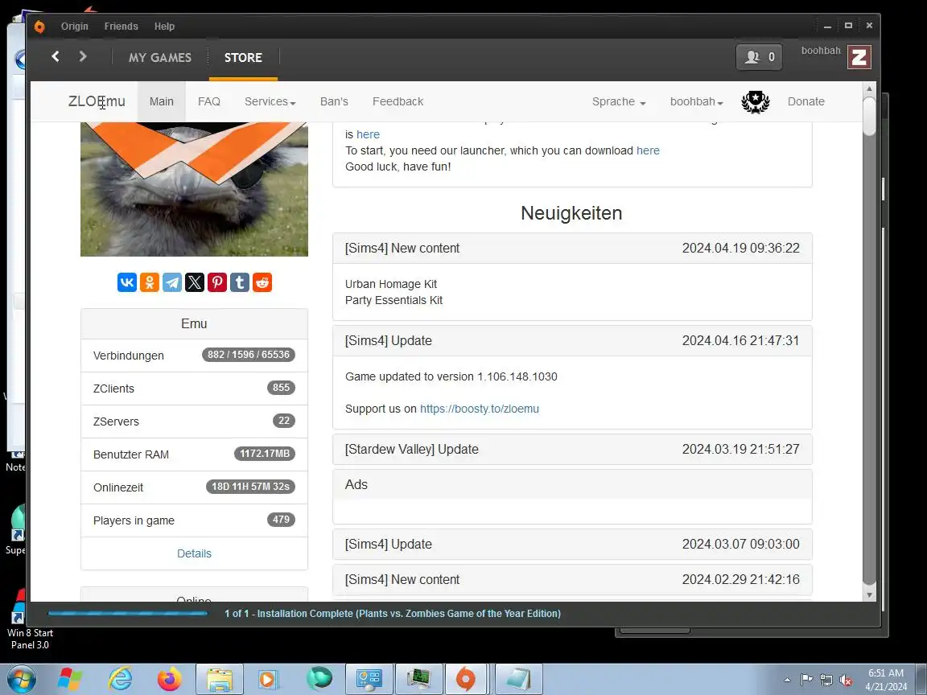Collapse [Sims4] New content 2024.04.19 panel
The height and width of the screenshot is (695, 927).
click(572, 249)
